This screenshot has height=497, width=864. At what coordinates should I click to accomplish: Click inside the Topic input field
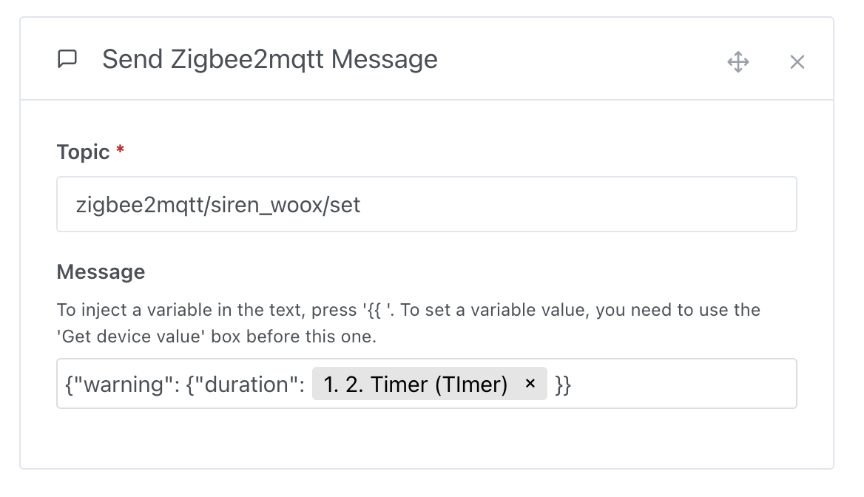pos(426,204)
